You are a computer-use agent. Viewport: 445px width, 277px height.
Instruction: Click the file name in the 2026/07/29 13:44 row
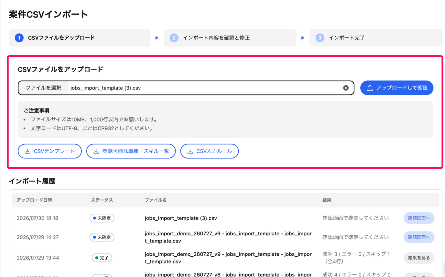[228, 258]
